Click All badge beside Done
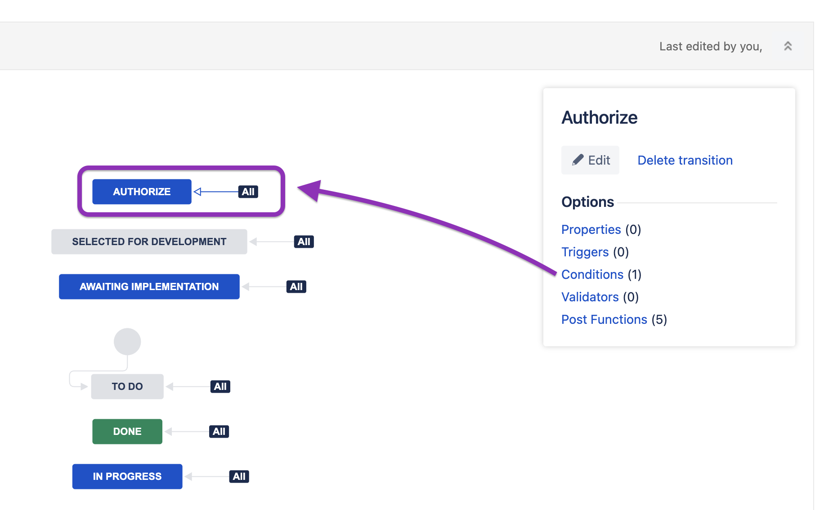This screenshot has height=510, width=833. click(x=219, y=431)
